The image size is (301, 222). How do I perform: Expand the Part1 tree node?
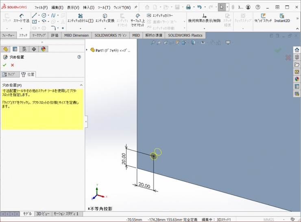pyautogui.click(x=87, y=50)
